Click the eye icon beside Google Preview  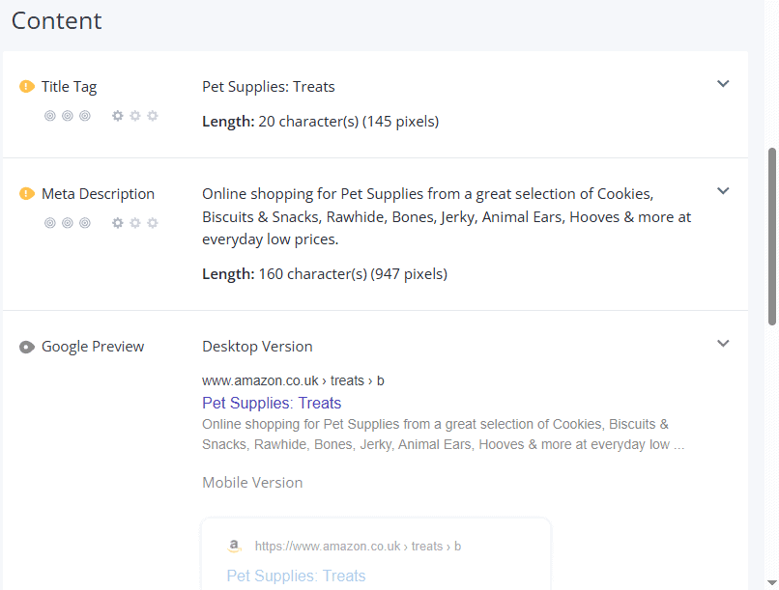coord(26,346)
